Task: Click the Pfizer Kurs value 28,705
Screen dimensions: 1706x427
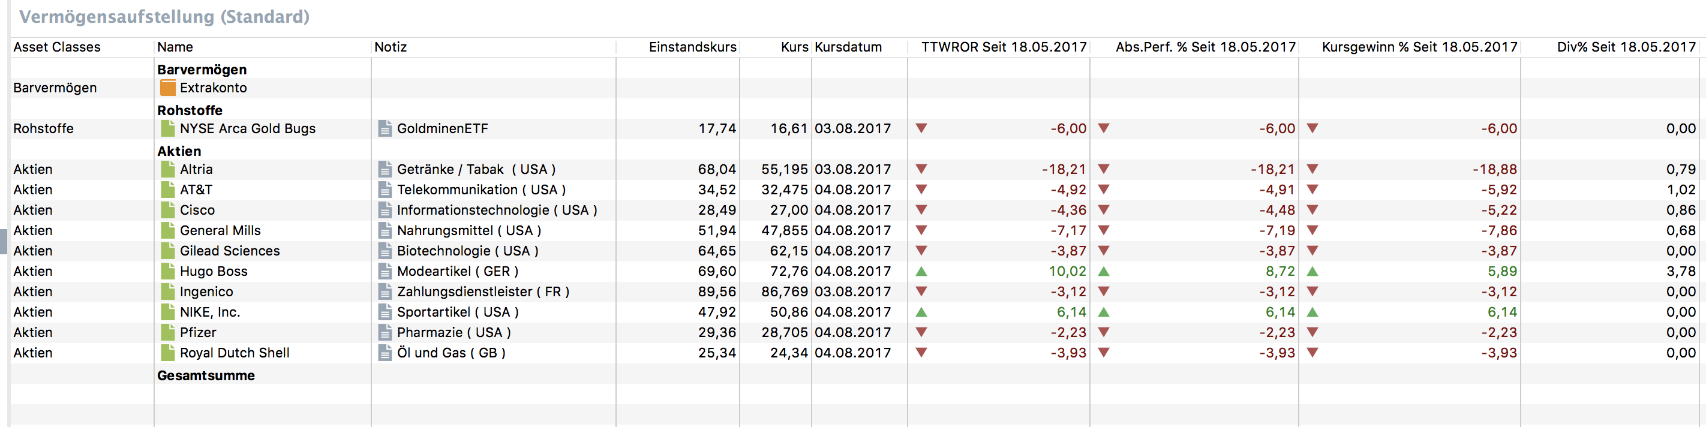Action: coord(784,332)
